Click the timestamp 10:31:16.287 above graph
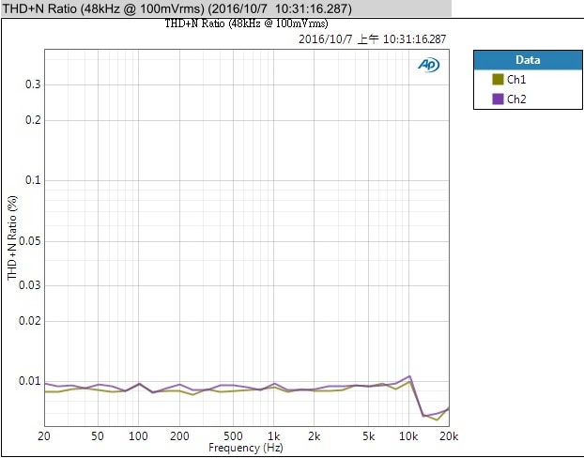The image size is (584, 458). point(414,39)
